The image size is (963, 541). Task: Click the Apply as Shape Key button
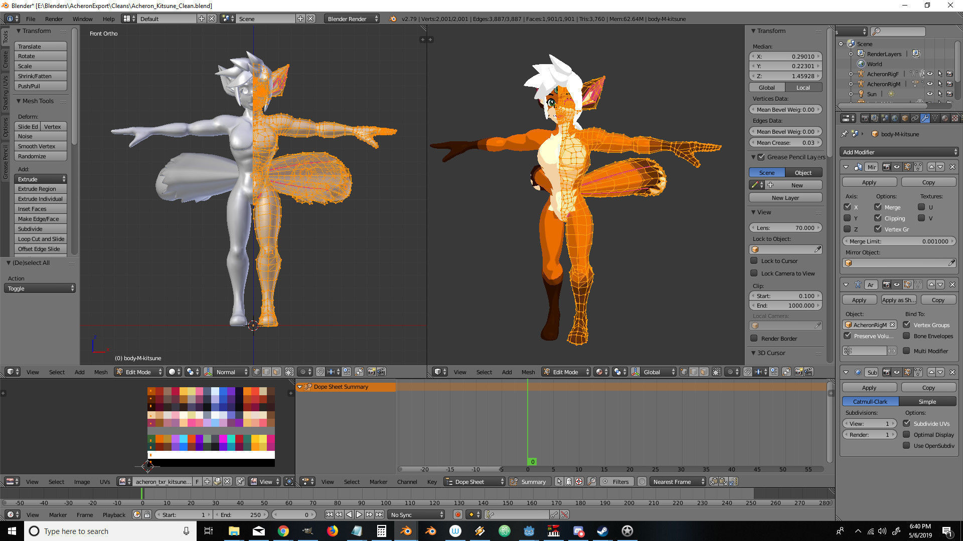click(x=899, y=300)
